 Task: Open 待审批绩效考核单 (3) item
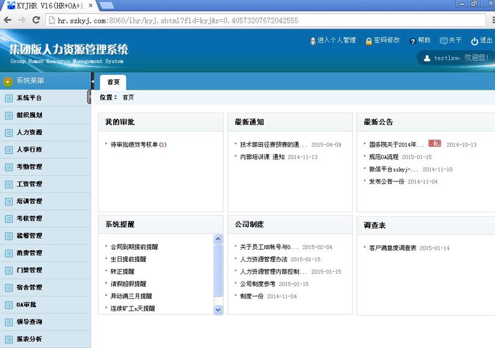138,145
